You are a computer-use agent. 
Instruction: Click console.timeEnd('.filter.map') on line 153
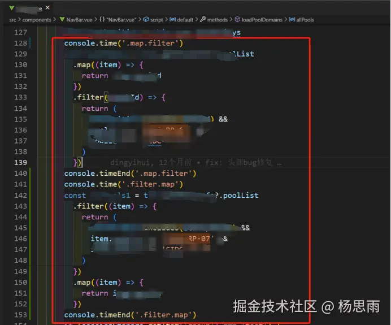130,315
